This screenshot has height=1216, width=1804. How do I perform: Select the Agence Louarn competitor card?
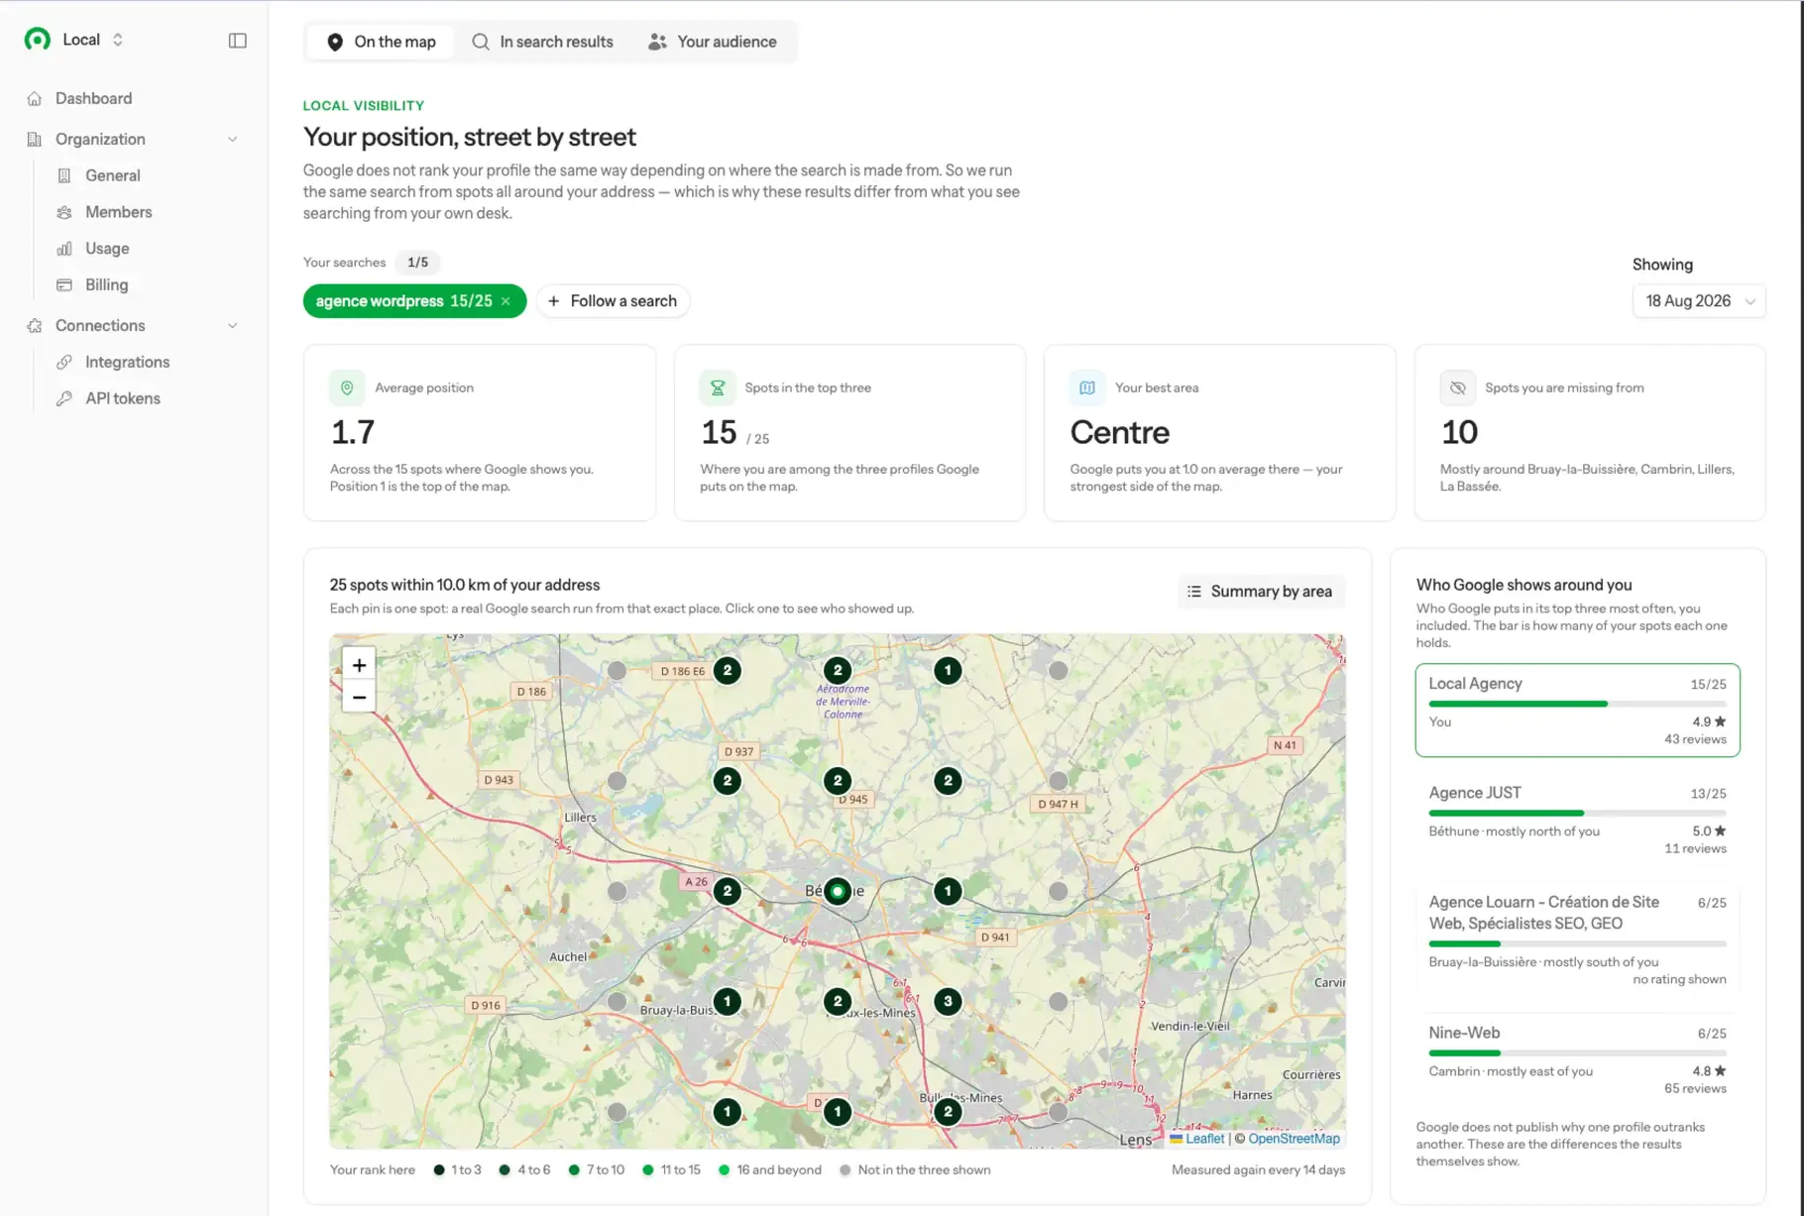tap(1577, 939)
